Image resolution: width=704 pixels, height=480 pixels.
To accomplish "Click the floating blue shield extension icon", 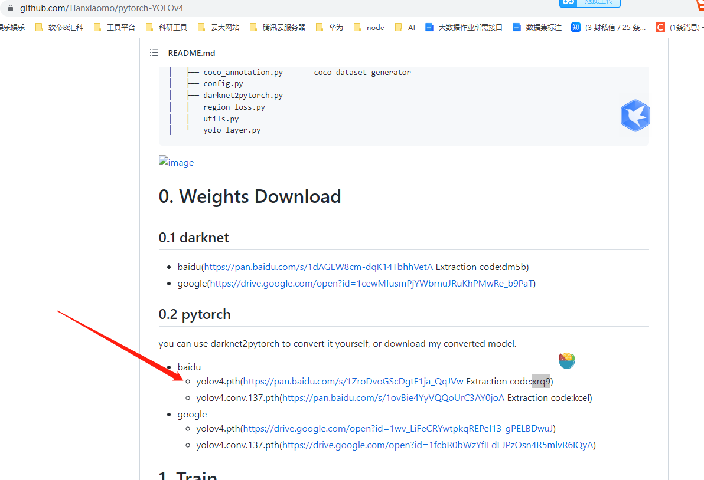I will point(635,116).
